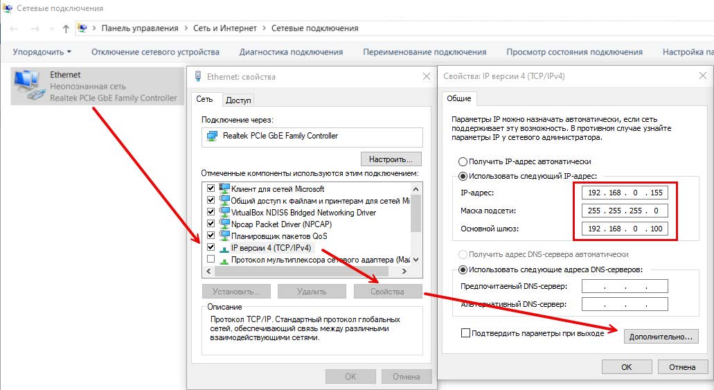The width and height of the screenshot is (714, 390).
Task: Click the file and printer sharing component icon
Action: coord(224,200)
